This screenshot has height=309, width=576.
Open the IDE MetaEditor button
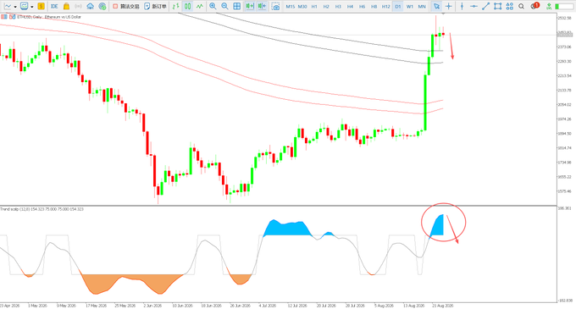pyautogui.click(x=54, y=6)
